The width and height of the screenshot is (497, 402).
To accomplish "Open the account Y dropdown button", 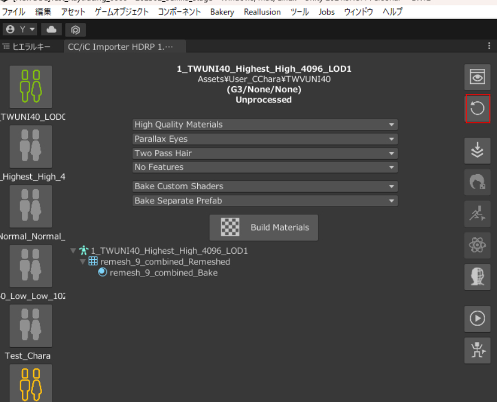I will pos(20,29).
